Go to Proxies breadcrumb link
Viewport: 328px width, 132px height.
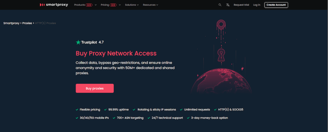click(27, 23)
